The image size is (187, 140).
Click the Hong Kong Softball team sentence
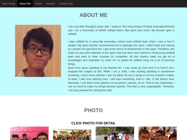tap(121, 55)
